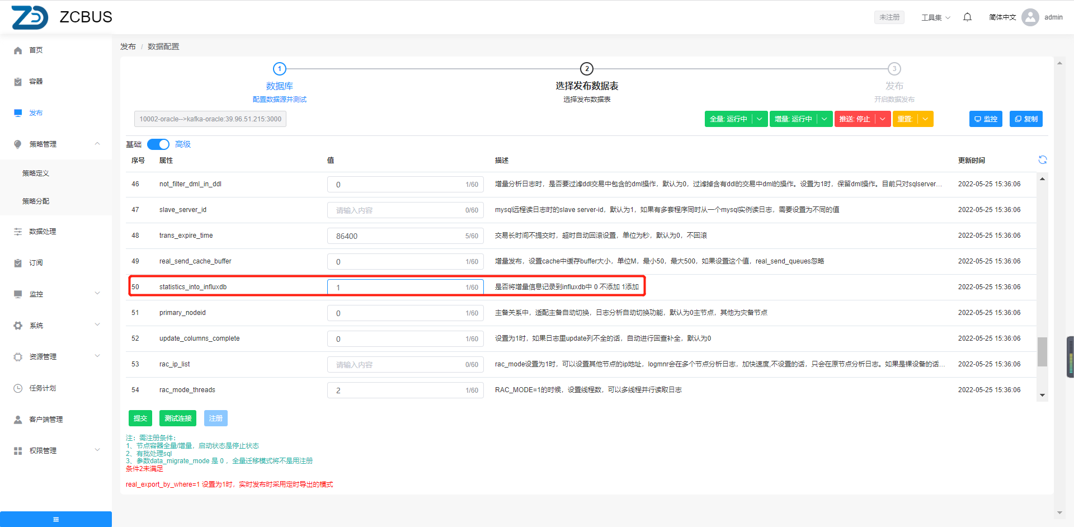Open the 容器 container sidebar icon
The height and width of the screenshot is (527, 1074).
point(18,82)
